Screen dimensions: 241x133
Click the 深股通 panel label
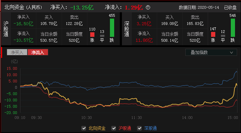click(126, 29)
